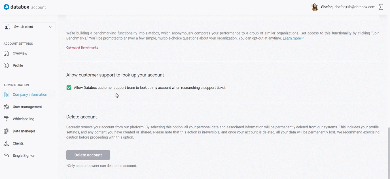Viewport: 390px width, 179px height.
Task: Expand the Switch client dropdown
Action: click(x=28, y=26)
